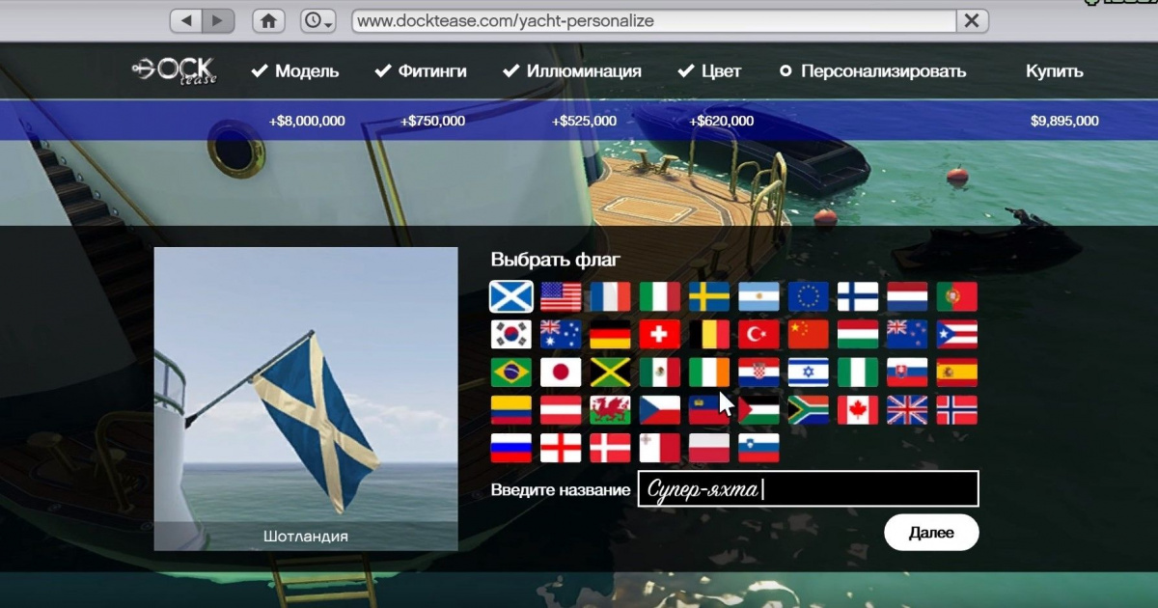Choose the South Korea flag

[x=511, y=334]
